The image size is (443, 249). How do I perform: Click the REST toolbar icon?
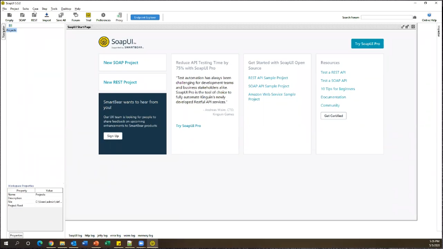point(34,17)
